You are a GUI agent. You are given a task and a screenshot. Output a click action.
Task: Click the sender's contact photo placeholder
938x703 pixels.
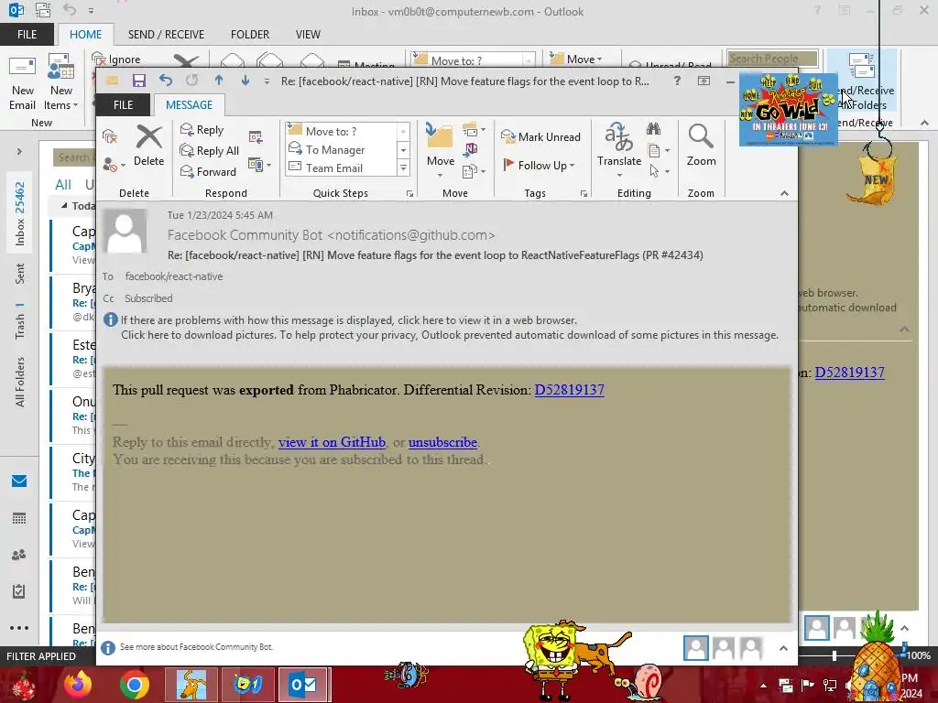click(125, 232)
